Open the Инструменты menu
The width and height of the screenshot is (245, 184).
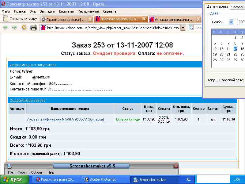(x=88, y=11)
